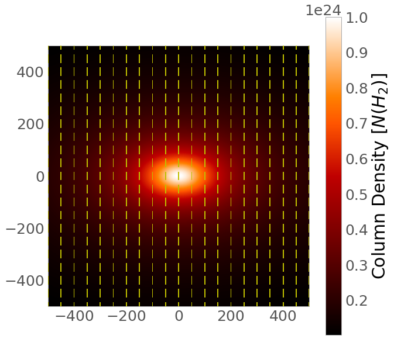Click the colorbar at the 0.2 dark level

(334, 300)
